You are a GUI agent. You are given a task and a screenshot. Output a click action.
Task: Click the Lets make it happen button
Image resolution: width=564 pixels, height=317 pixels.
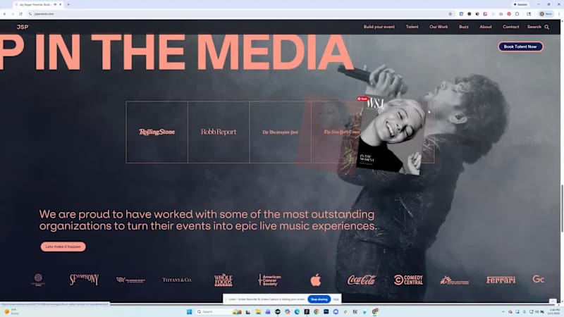pos(63,247)
